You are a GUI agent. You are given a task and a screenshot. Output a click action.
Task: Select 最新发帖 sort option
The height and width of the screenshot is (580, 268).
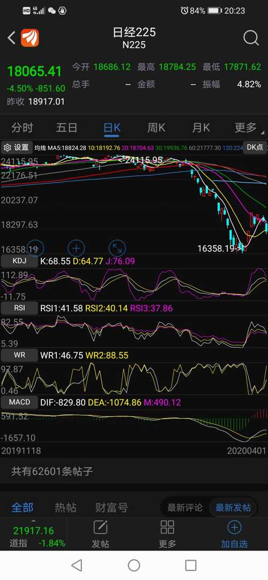tap(233, 508)
